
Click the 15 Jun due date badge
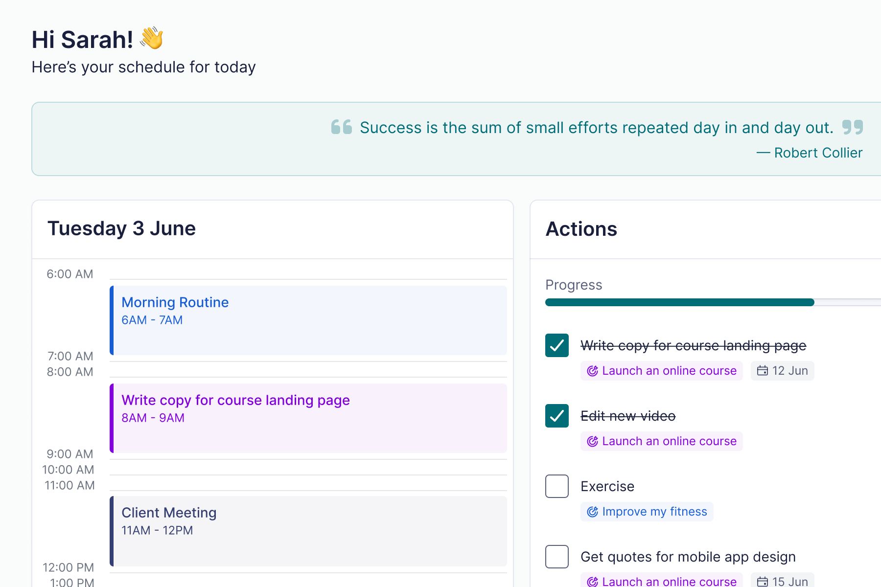[x=783, y=580]
